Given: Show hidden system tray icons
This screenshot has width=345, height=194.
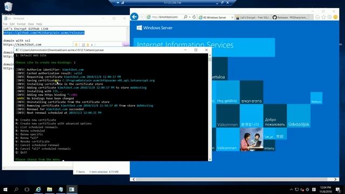Looking at the screenshot, I should point(291,189).
